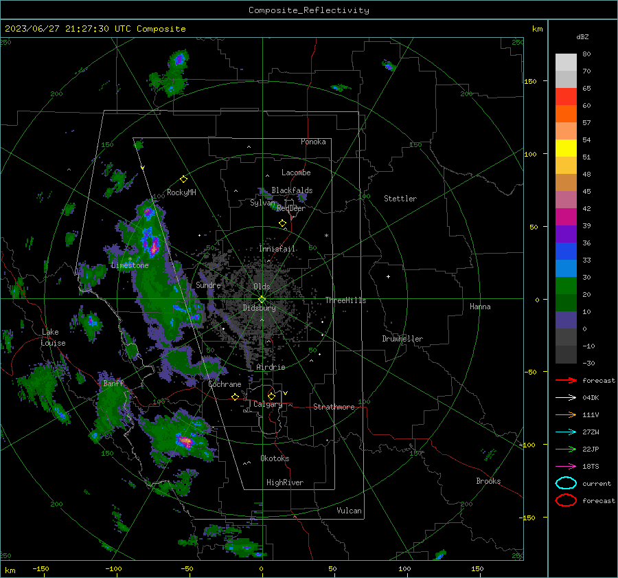Click the Calgary city label
Image resolution: width=618 pixels, height=578 pixels.
pos(268,404)
